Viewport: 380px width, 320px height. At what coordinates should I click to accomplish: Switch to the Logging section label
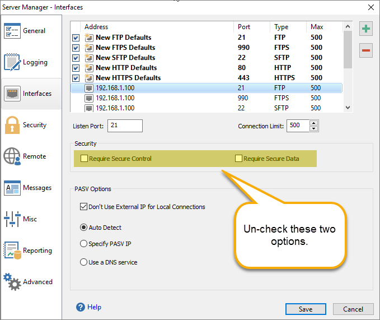coord(35,62)
